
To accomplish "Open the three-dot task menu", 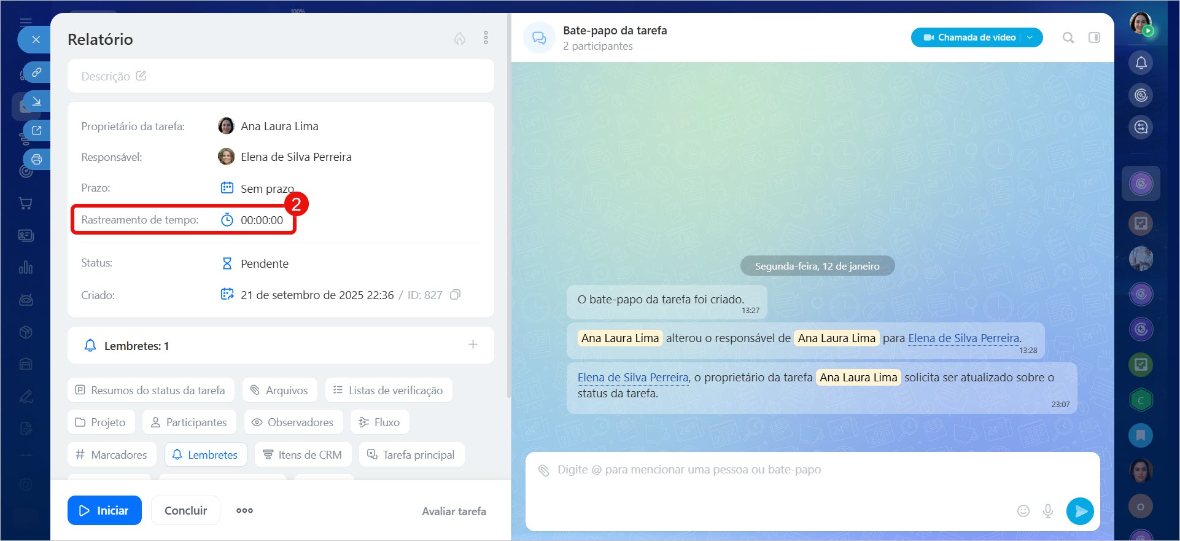I will (486, 38).
